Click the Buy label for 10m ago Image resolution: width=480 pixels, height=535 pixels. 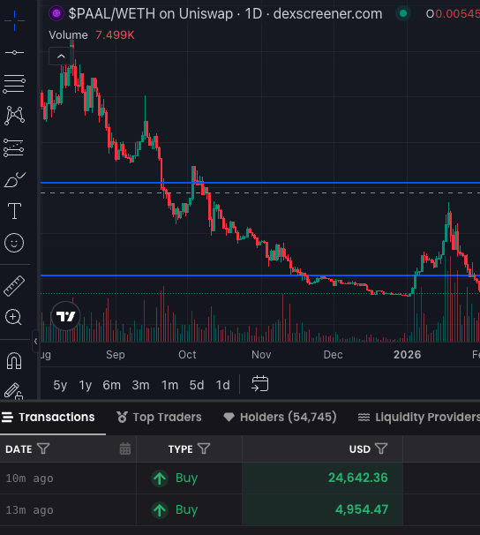[186, 478]
